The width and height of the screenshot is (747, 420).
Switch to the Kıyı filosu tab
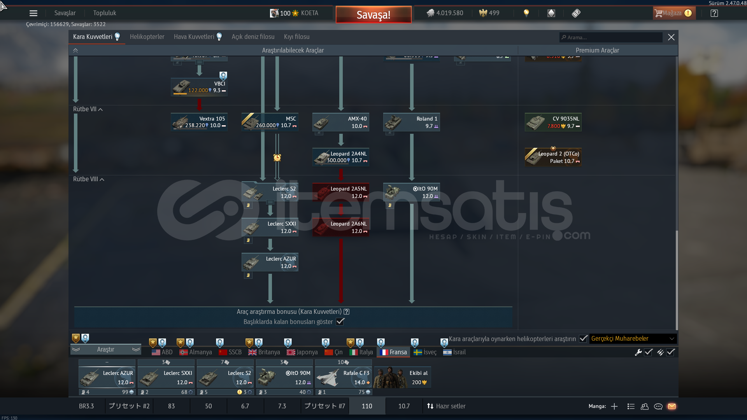297,37
